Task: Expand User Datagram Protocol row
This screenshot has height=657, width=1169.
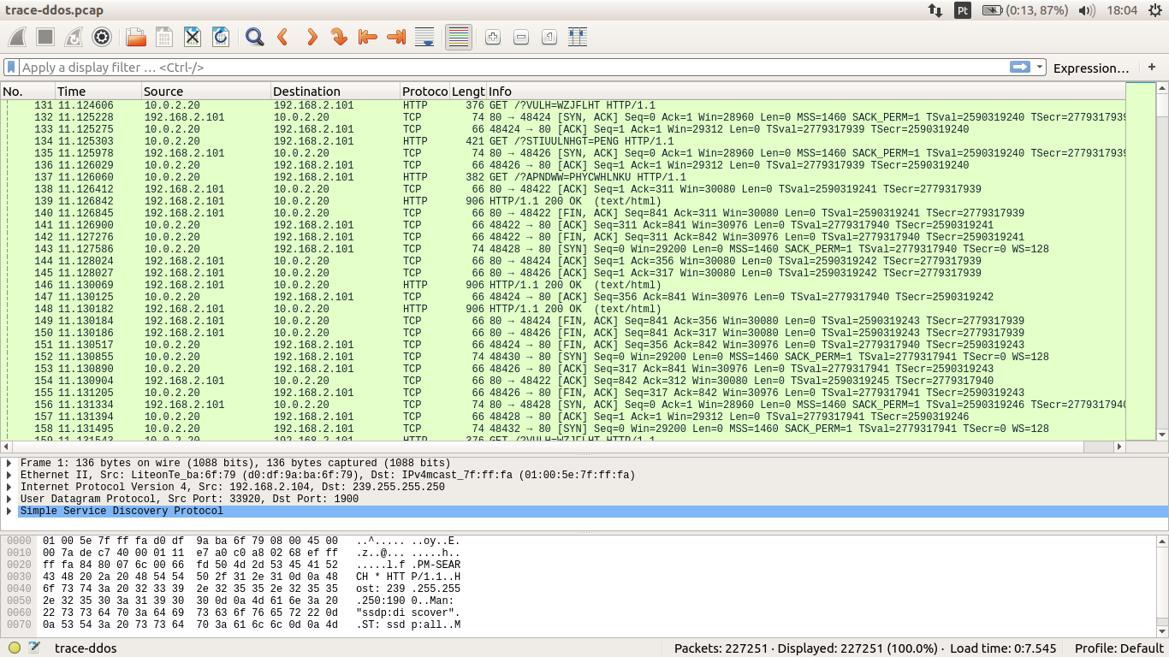Action: [10, 499]
